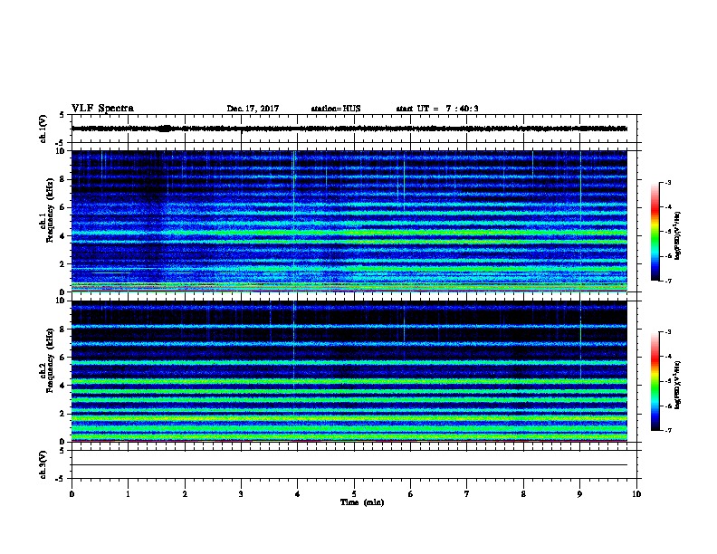The image size is (717, 554).
Task: Click the log(PSD) label beside ch.2 color scale
Action: [x=677, y=386]
